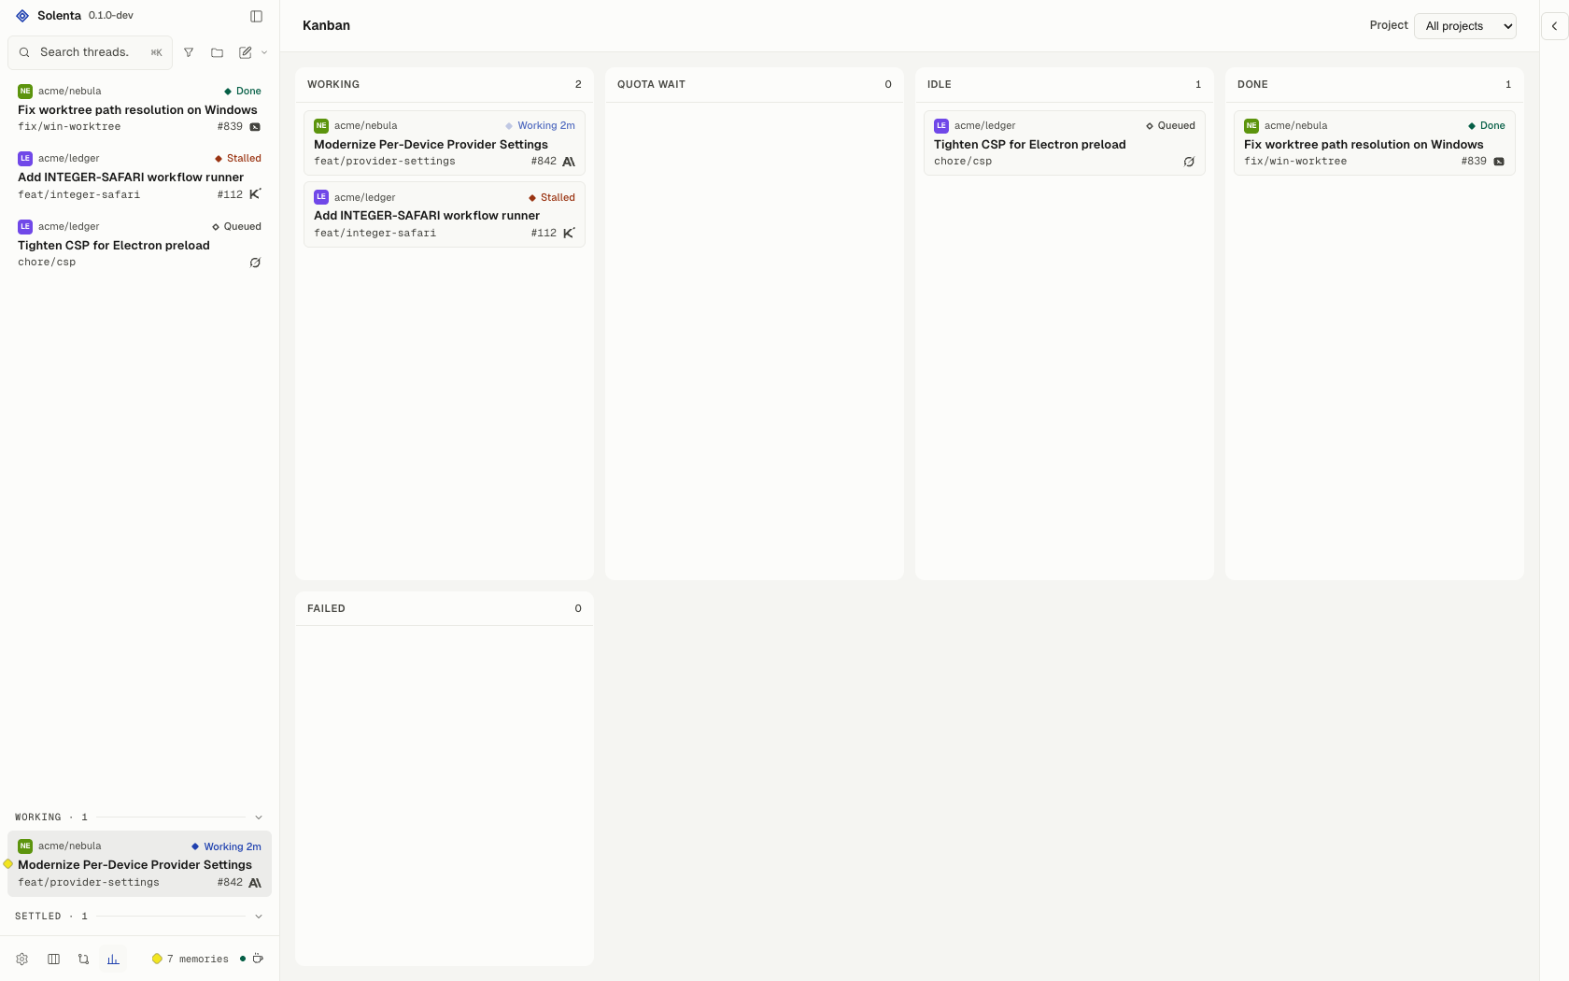Click WORKING column header
The width and height of the screenshot is (1569, 981).
pos(445,84)
